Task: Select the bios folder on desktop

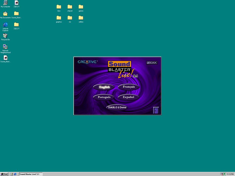Action: [59, 7]
